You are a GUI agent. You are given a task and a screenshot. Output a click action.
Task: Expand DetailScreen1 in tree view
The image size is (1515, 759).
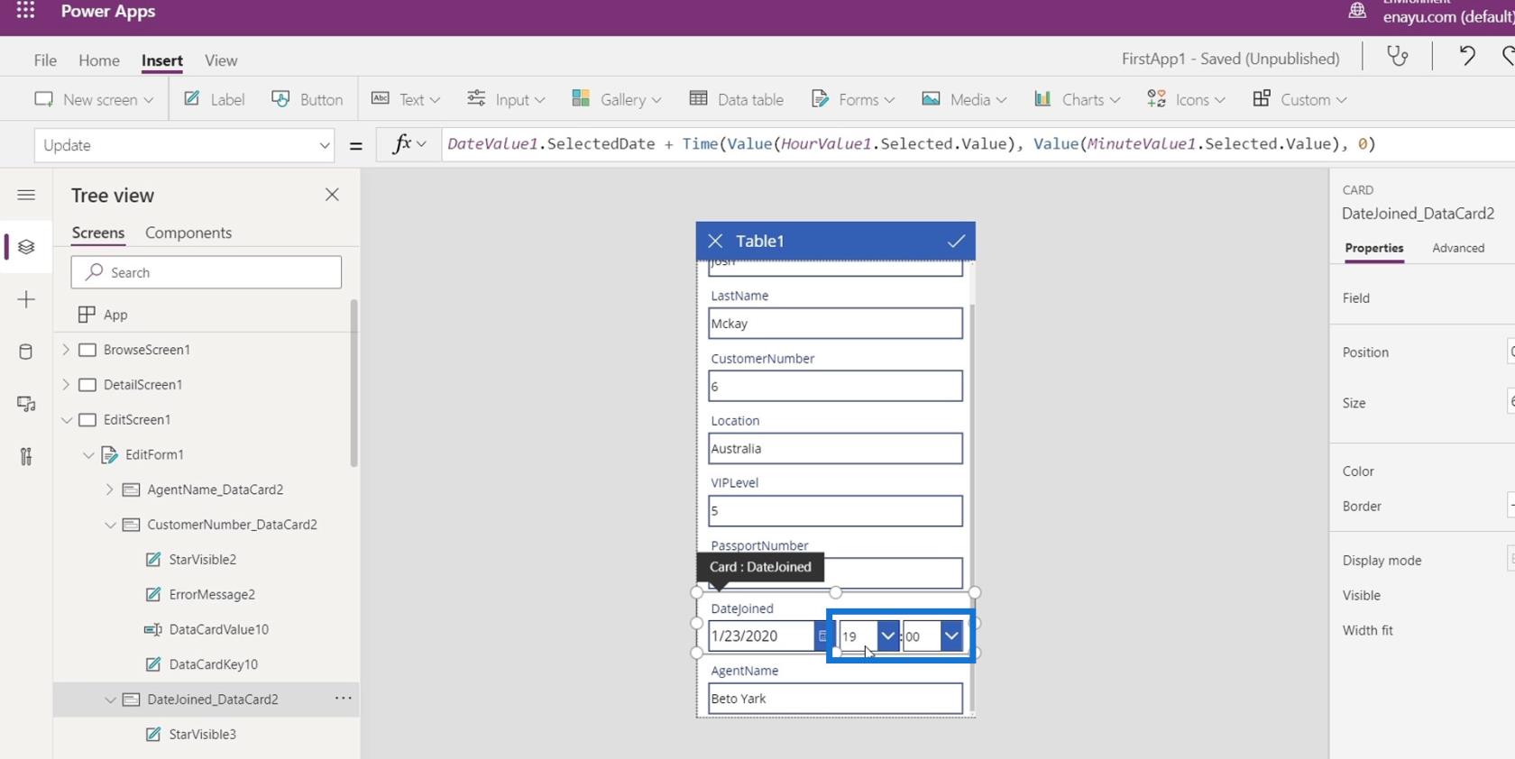click(66, 385)
